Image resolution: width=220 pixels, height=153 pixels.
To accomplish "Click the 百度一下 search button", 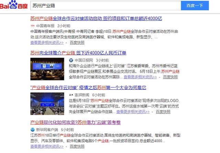I will 195,5.
